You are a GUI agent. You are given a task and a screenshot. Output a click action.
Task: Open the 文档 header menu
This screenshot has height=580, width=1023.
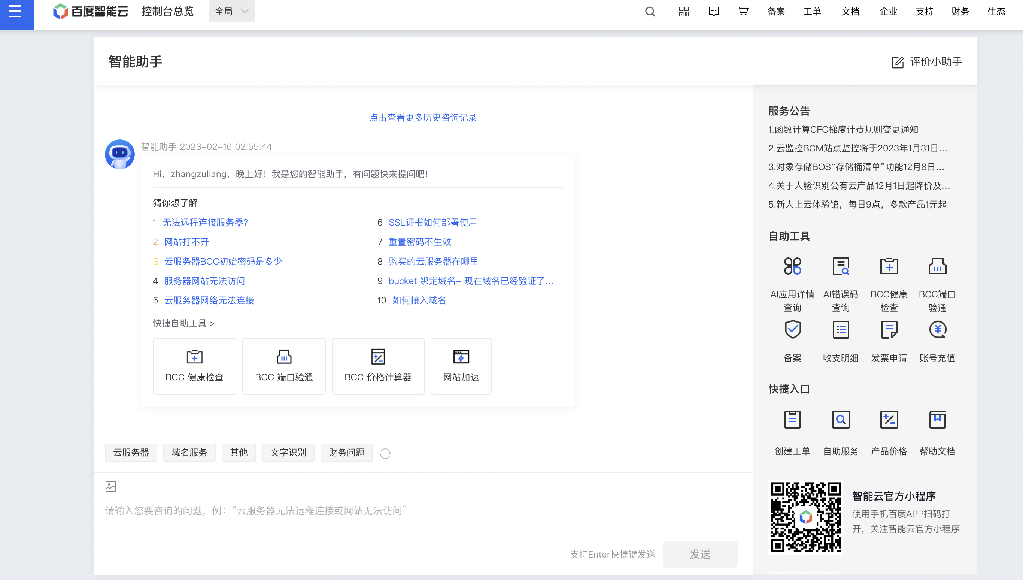850,12
